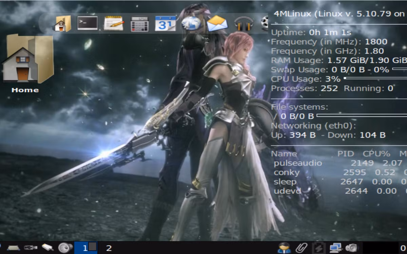
Task: Click the volume tray icon
Action: (352, 248)
